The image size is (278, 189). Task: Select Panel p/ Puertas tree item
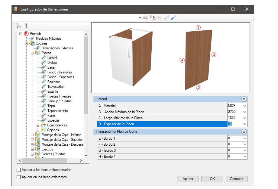(x=60, y=101)
